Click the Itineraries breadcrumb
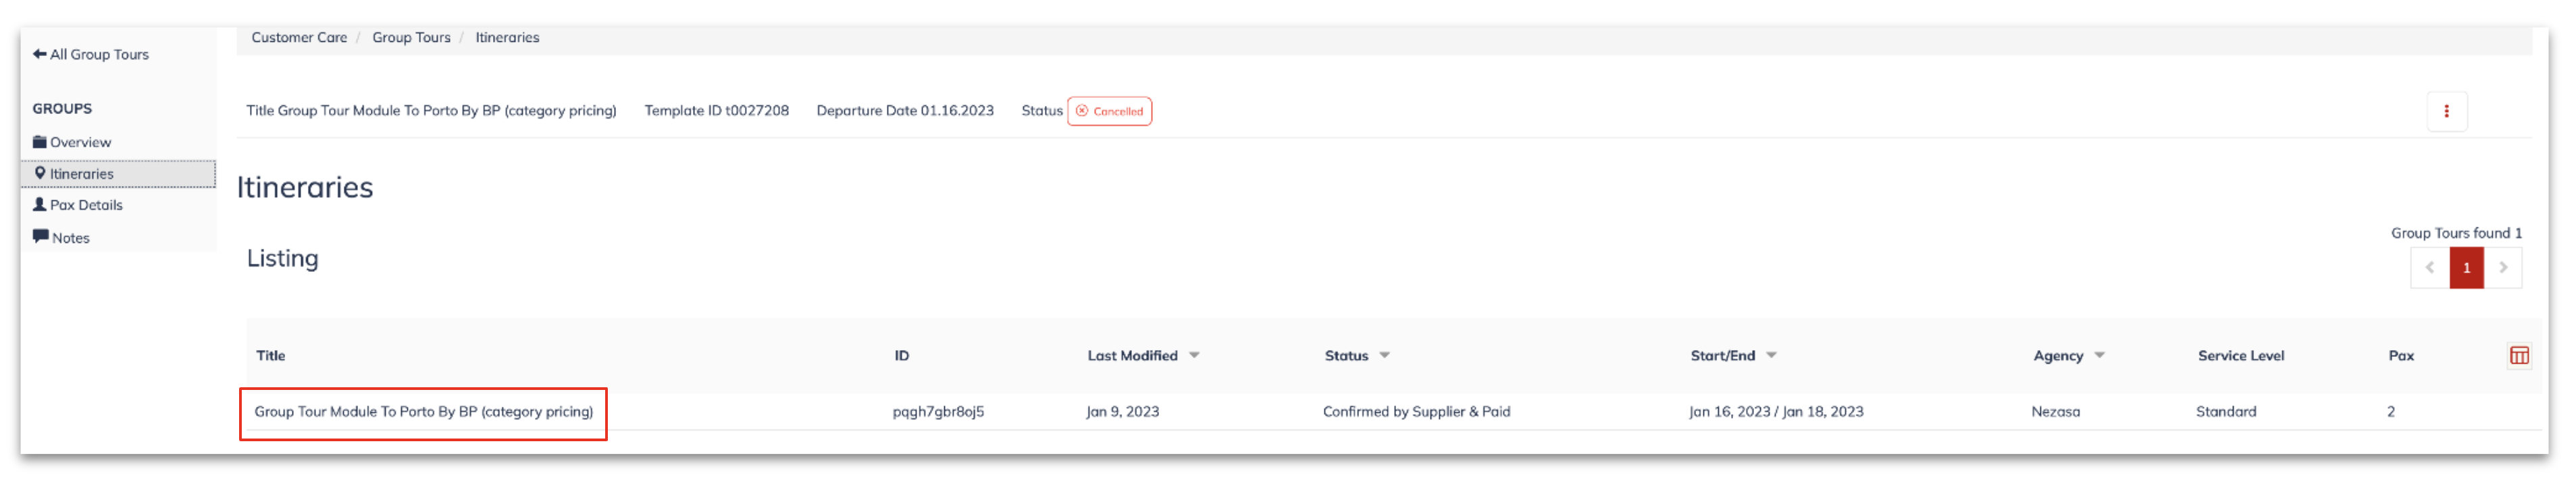Viewport: 2576px width, 479px height. (507, 37)
